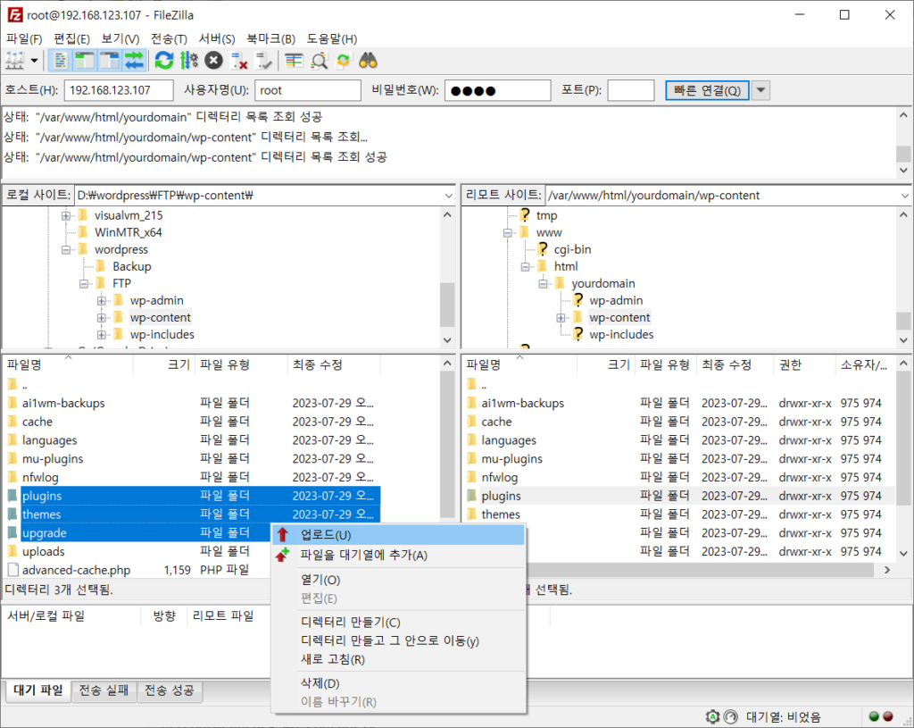Collapse the remote yourdomain tree node
This screenshot has width=914, height=728.
[543, 284]
